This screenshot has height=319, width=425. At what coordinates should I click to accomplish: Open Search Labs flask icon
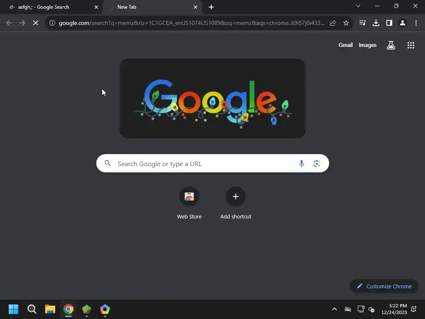click(x=391, y=45)
